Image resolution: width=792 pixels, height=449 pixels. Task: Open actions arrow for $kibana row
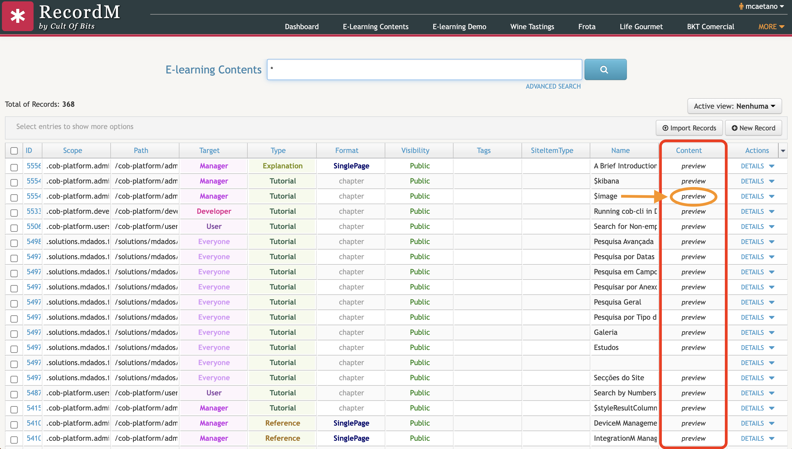coord(772,181)
